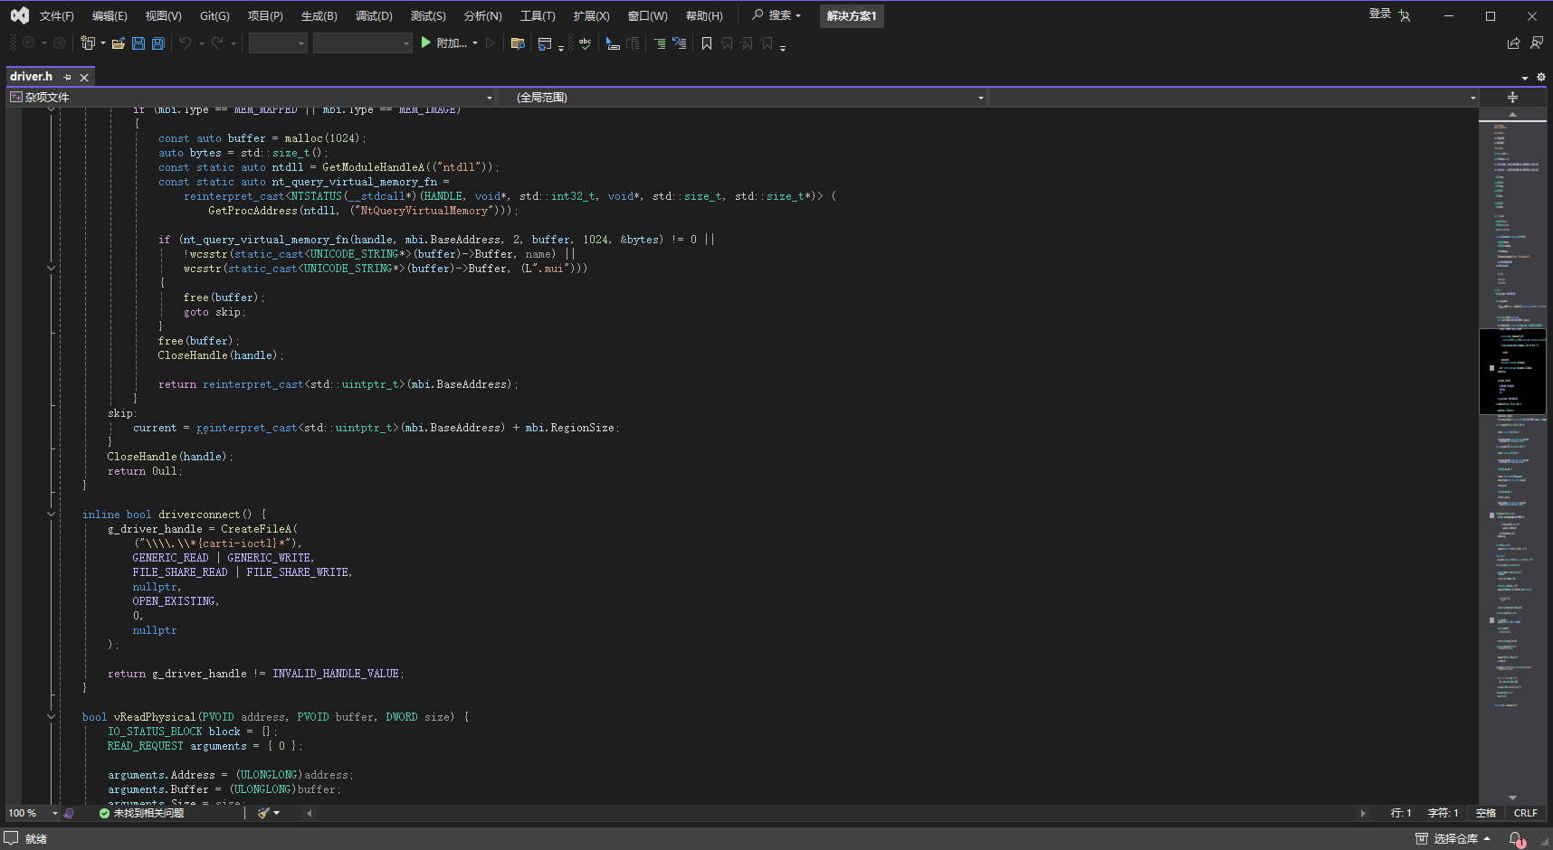Select the driver.h editor tab
Screen dimensions: 1553x850
click(x=32, y=76)
